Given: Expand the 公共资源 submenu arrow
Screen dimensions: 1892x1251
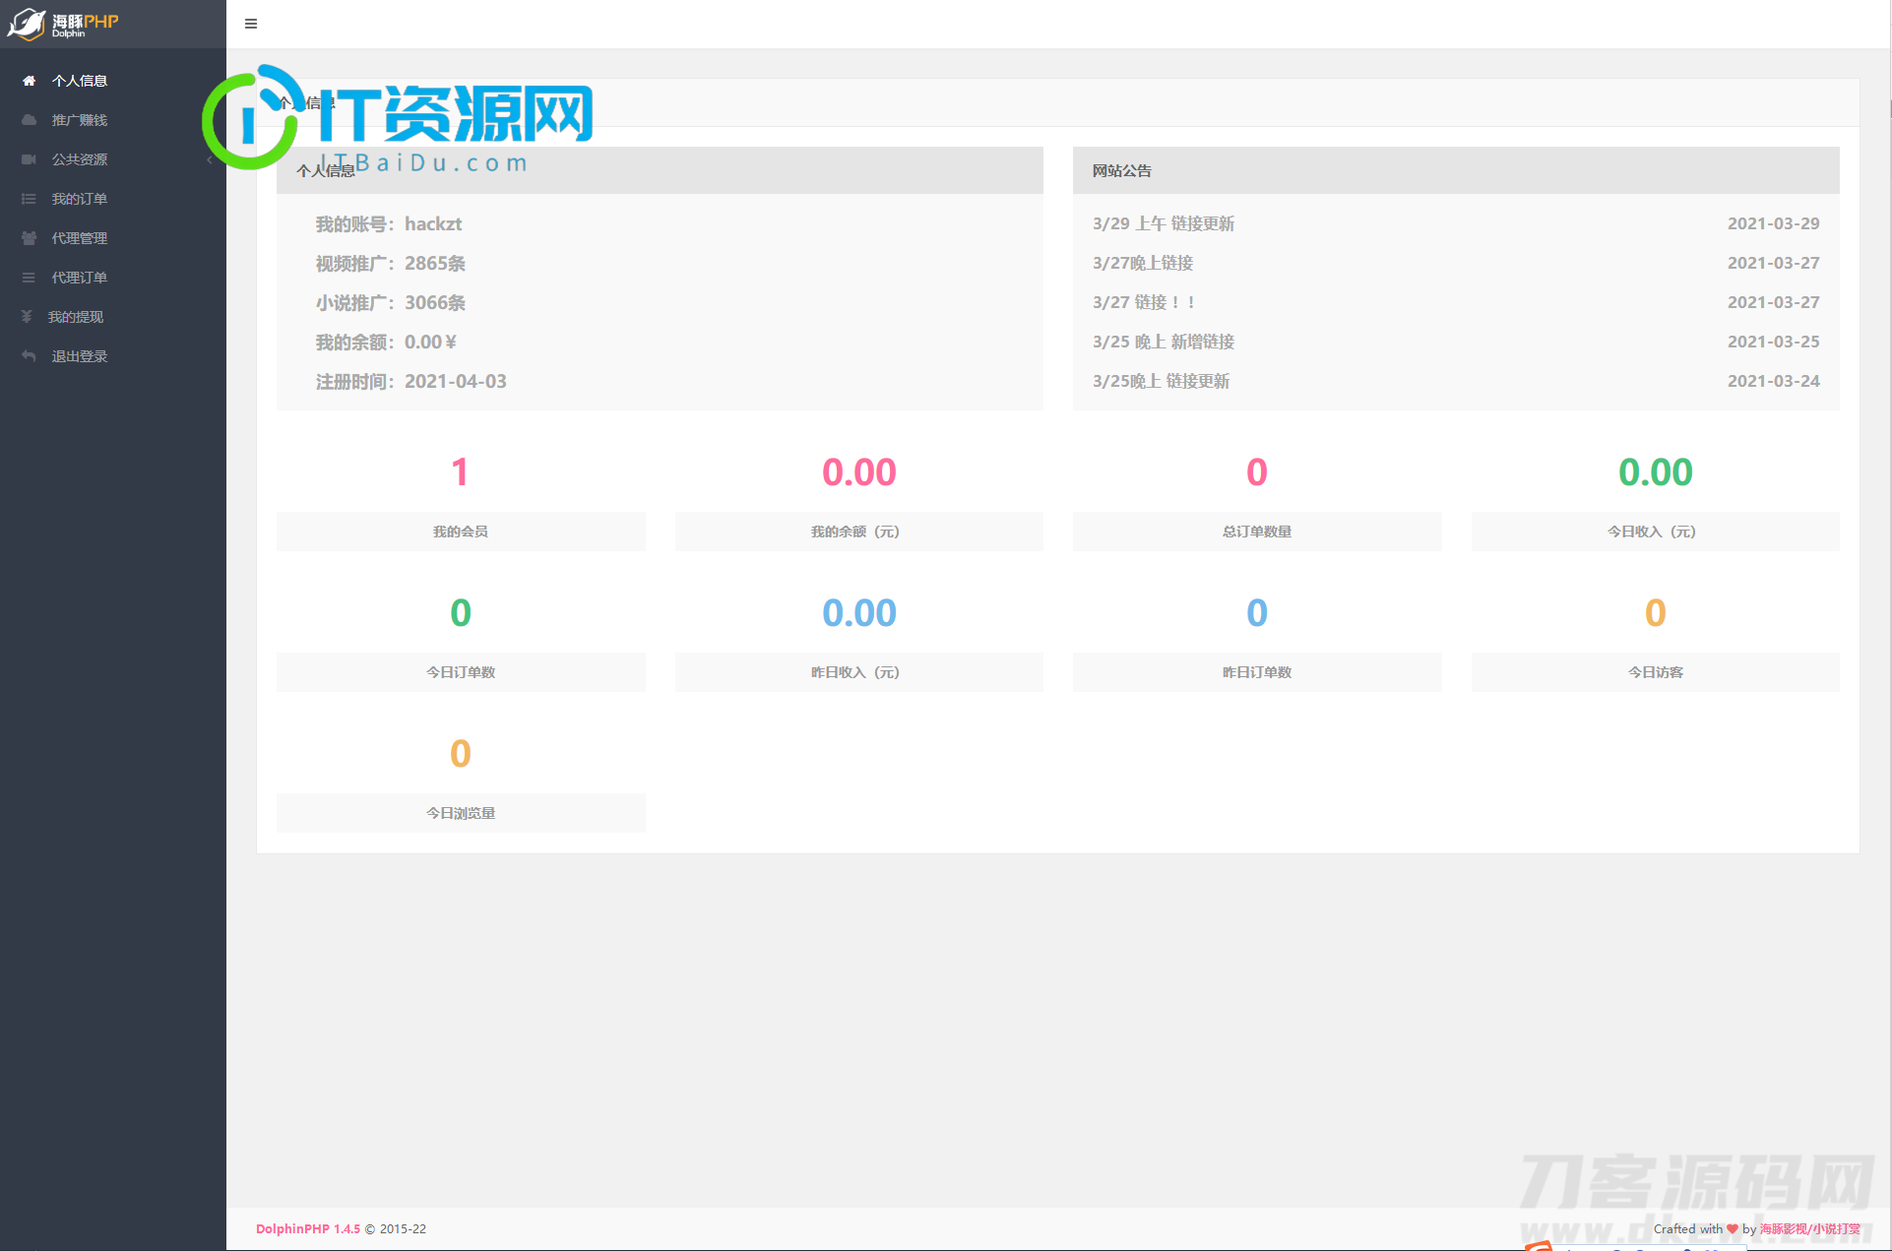Looking at the screenshot, I should click(210, 159).
